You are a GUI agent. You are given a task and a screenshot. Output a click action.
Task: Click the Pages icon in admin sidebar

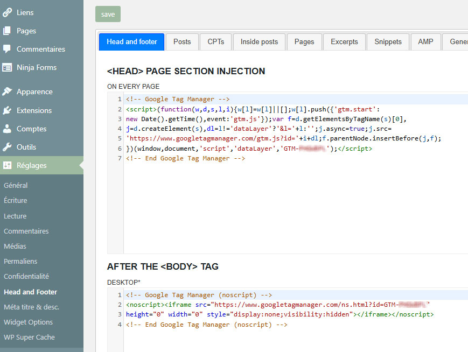click(x=7, y=31)
